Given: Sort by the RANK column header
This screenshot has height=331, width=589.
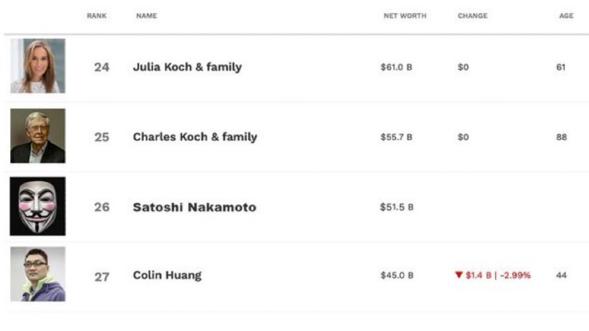Looking at the screenshot, I should point(96,16).
